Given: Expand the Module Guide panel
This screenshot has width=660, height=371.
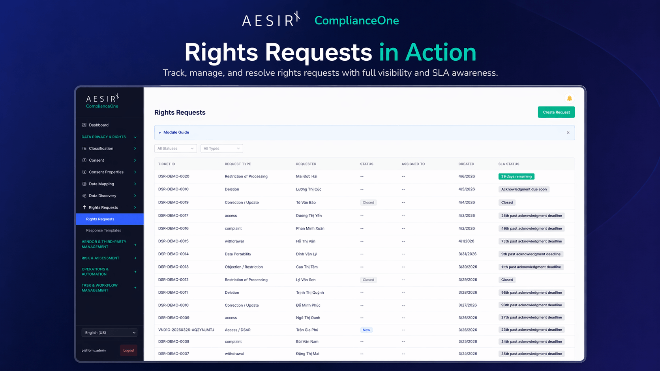Looking at the screenshot, I should pos(176,132).
